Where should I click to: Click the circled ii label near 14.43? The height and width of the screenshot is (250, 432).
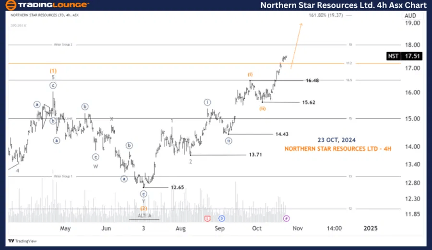[229, 141]
